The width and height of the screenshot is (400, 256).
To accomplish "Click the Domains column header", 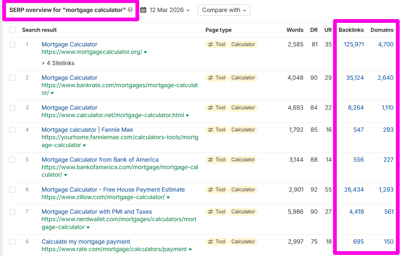I will pos(382,30).
